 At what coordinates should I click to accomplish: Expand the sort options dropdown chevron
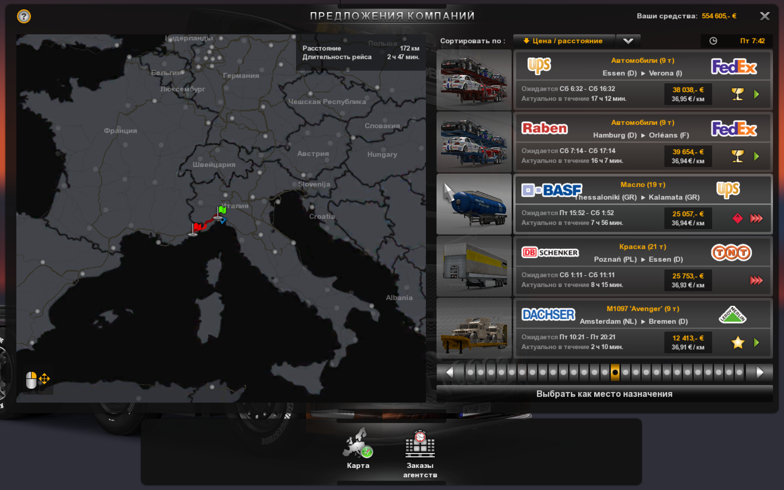coord(628,41)
